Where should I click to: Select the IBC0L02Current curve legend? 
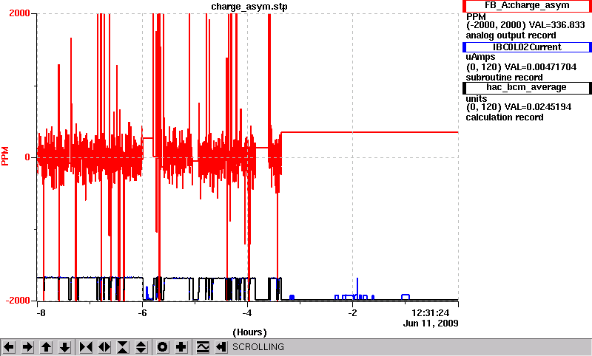pos(527,47)
